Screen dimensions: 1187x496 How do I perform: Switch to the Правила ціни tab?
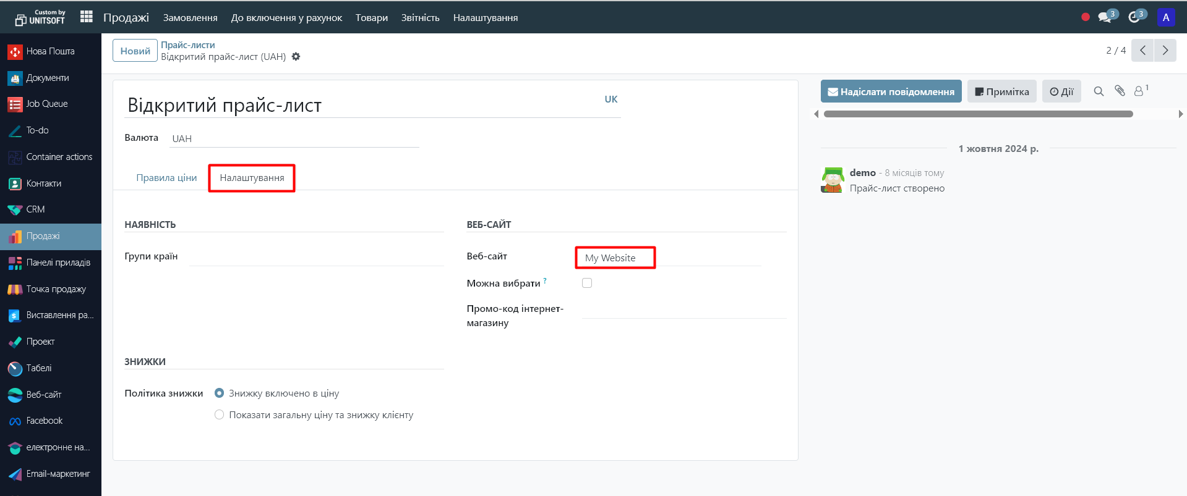[x=166, y=178]
